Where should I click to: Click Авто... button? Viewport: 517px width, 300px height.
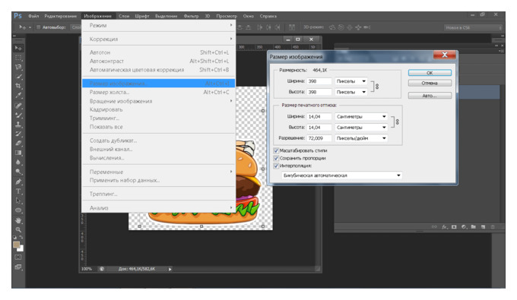click(430, 96)
